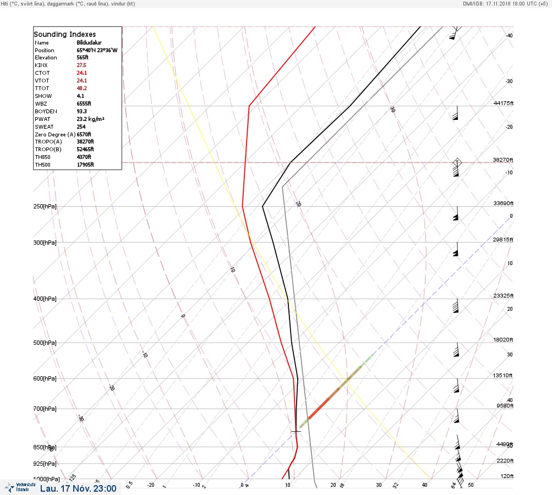Viewport: 552px width, 495px height.
Task: Click the TH850 value 4370ft
Action: click(x=84, y=157)
